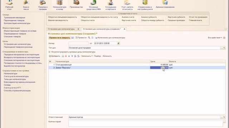Click the date field 01.01.2013
The width and height of the screenshot is (229, 128).
106,43
